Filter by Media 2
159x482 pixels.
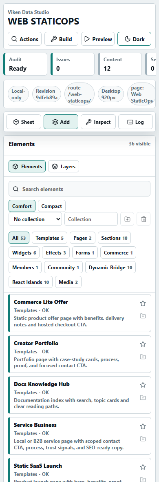coord(68,282)
